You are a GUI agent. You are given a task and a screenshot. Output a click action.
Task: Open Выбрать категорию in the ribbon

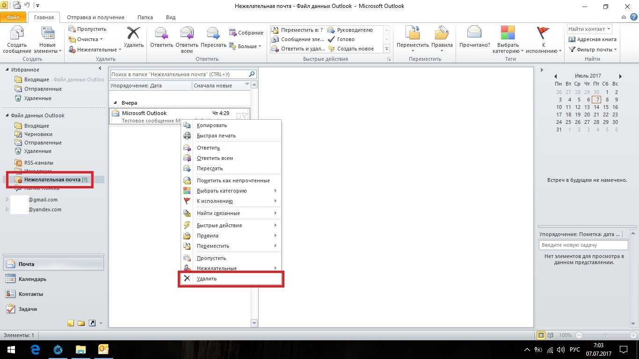pos(508,39)
